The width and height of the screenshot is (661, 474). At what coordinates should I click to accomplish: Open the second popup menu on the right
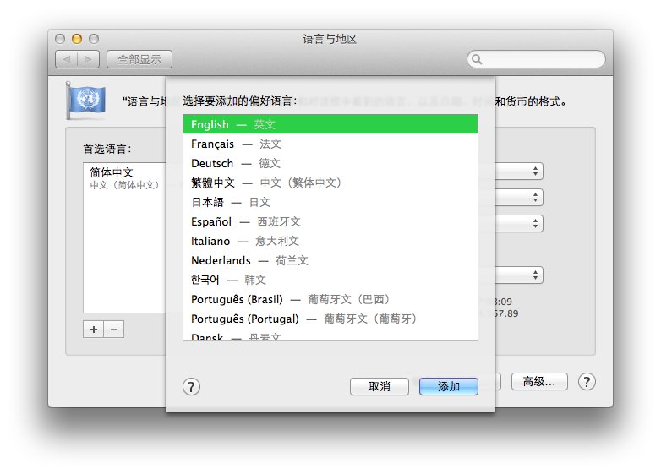[519, 197]
